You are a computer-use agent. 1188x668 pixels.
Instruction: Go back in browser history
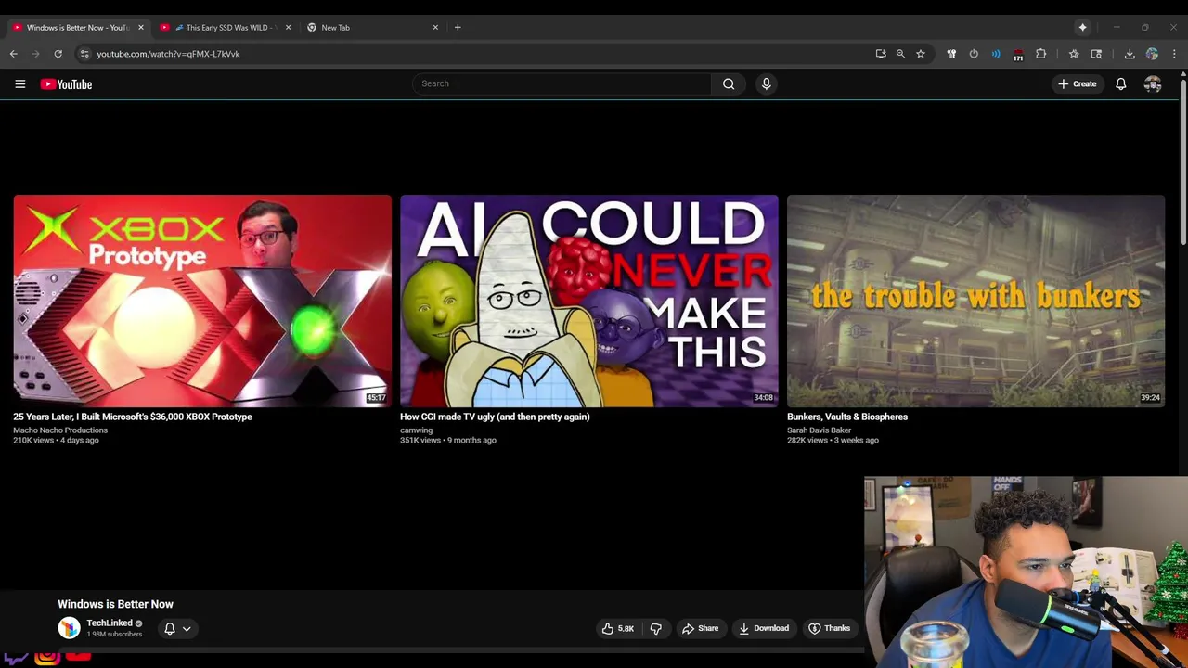[14, 54]
